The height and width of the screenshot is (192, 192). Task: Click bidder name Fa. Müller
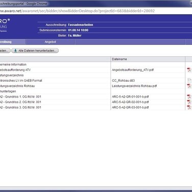[x=75, y=36]
